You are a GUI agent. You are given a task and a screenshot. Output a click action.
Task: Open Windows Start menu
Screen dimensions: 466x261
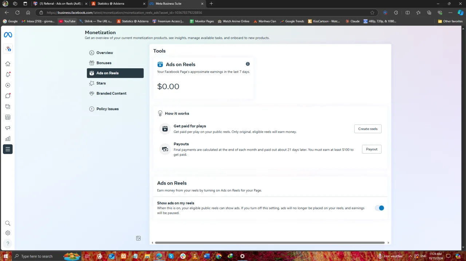point(5,256)
